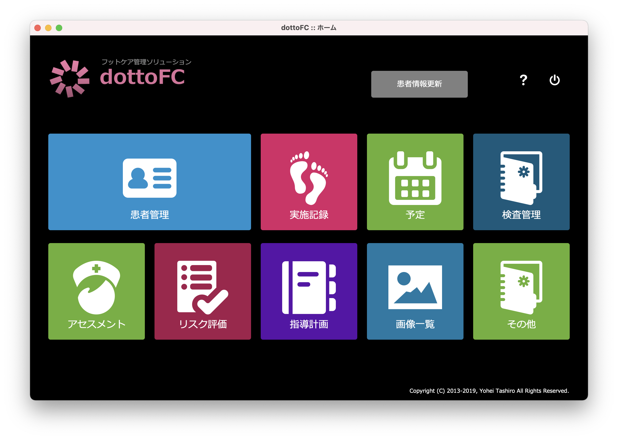Viewport: 618px width, 440px height.
Task: Click the pink dotted circle logo
Action: pos(69,78)
